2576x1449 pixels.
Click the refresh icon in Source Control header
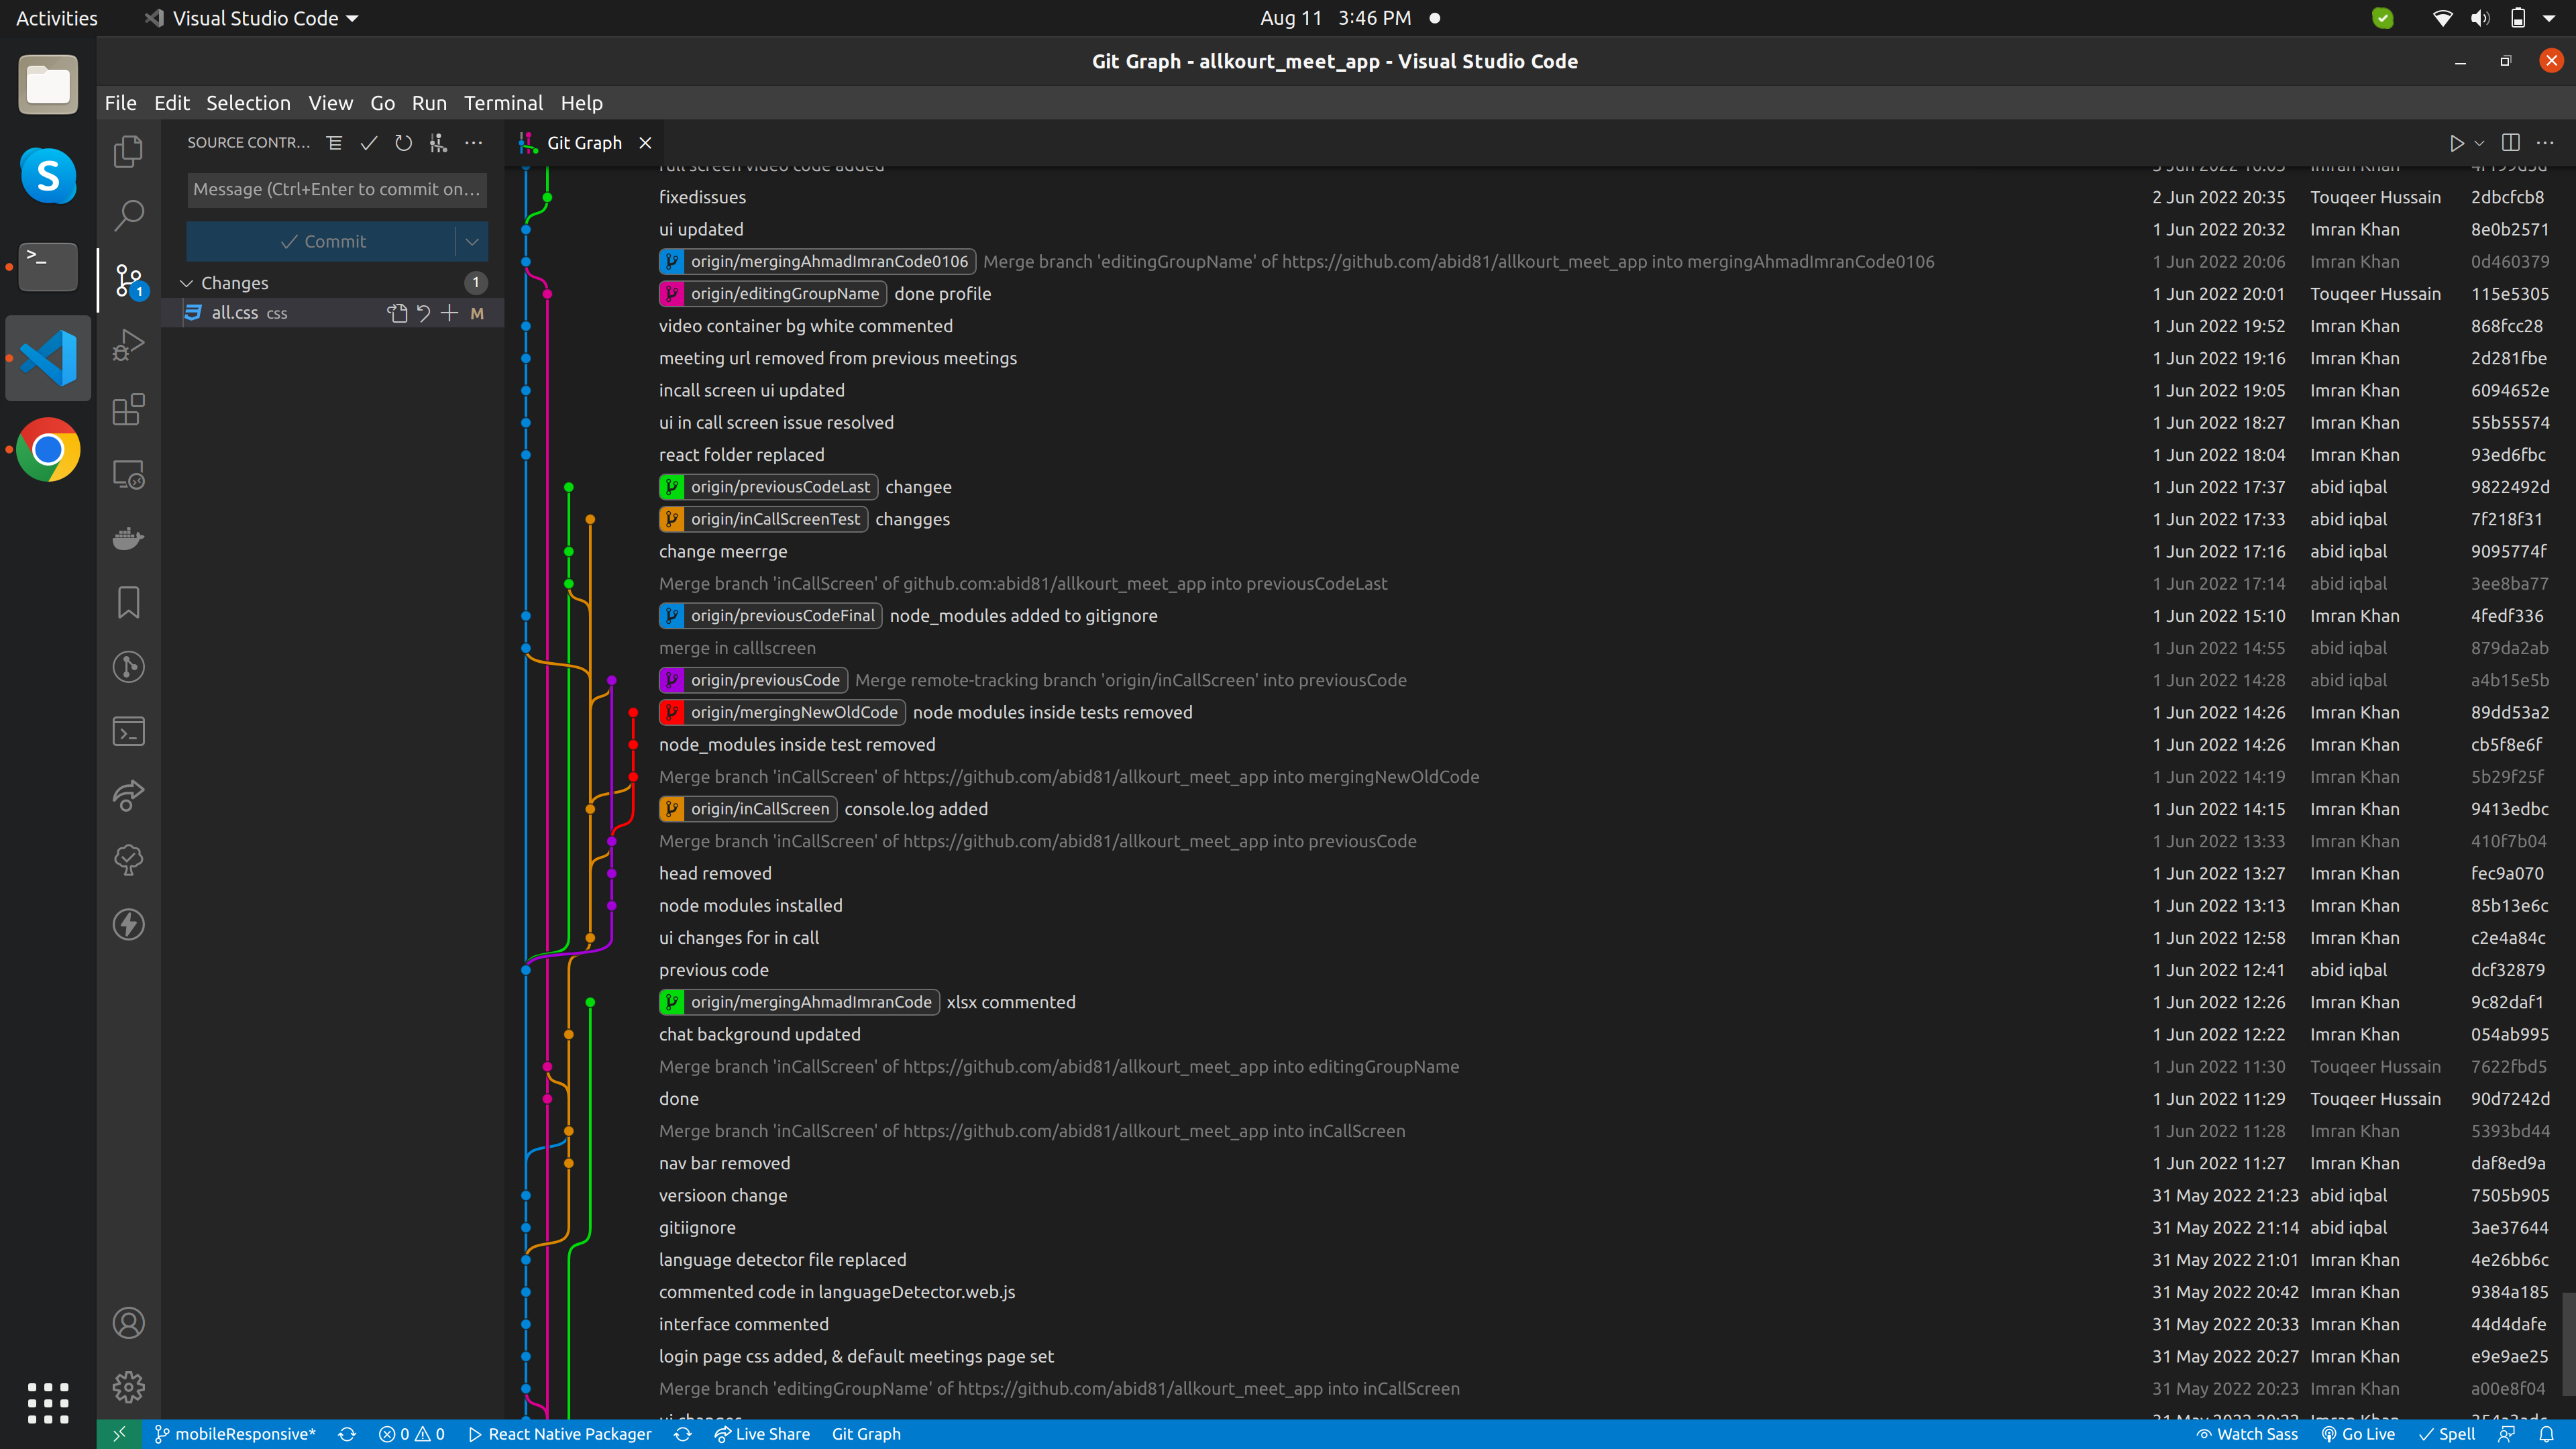coord(403,143)
